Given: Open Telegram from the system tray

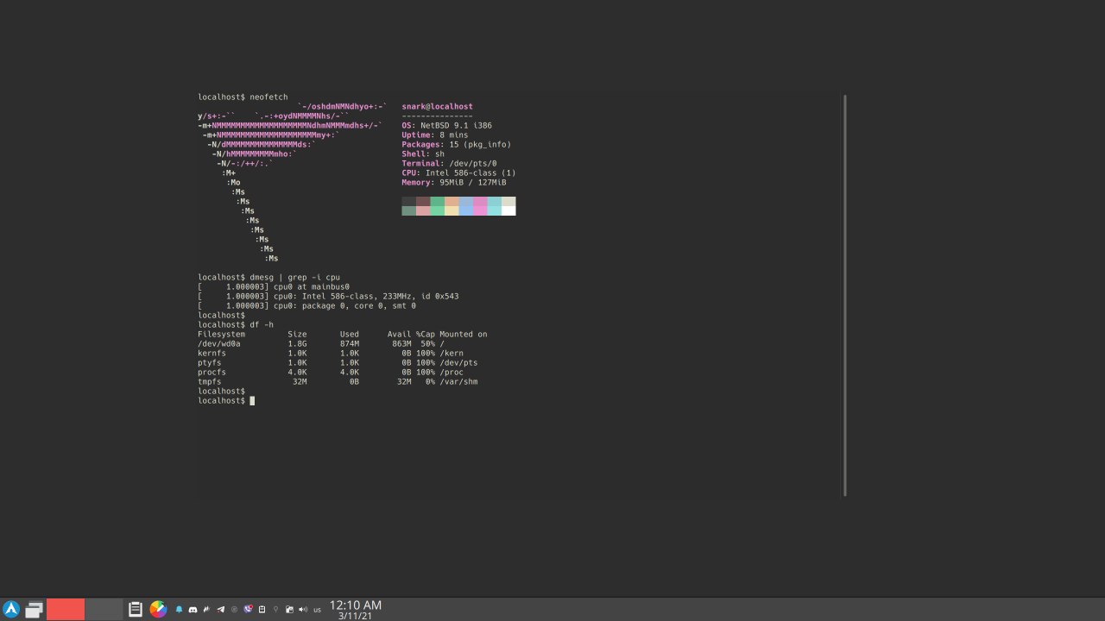Looking at the screenshot, I should (220, 610).
